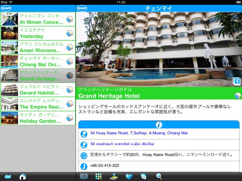This screenshot has height=181, width=242.
Task: Open large Grand Heritage Hotel photo
Action: coord(159,49)
